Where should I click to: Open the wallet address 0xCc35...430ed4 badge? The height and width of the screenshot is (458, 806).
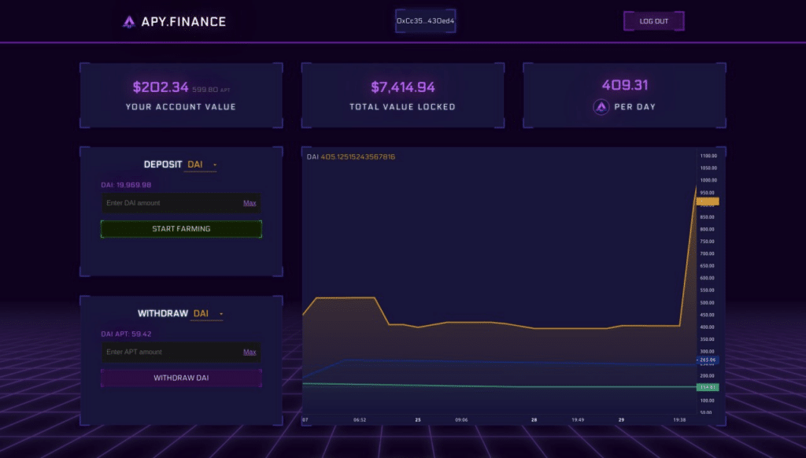tap(425, 21)
